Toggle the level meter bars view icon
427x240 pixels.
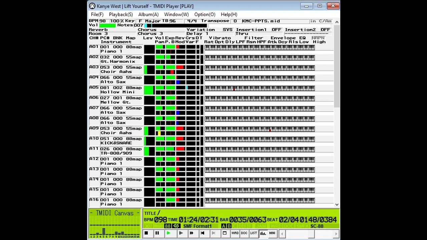(x=263, y=233)
